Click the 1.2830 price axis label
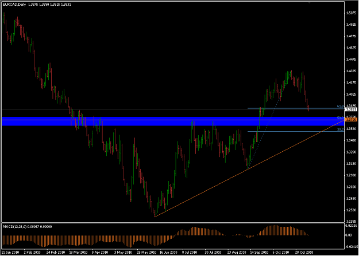The width and height of the screenshot is (359, 256). point(351,187)
